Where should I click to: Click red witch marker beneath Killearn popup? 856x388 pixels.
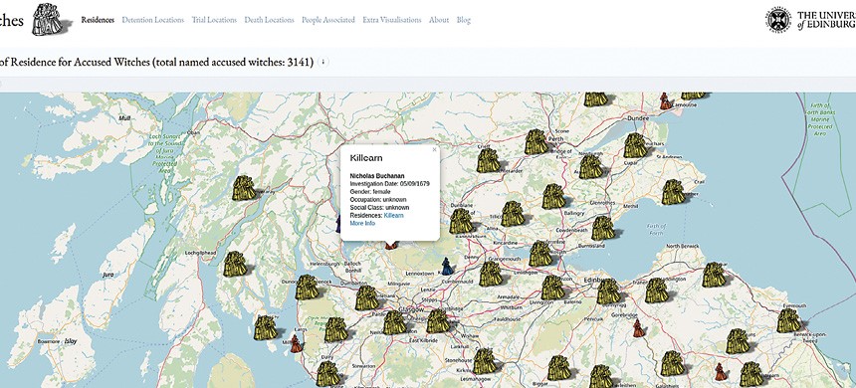[x=391, y=246]
